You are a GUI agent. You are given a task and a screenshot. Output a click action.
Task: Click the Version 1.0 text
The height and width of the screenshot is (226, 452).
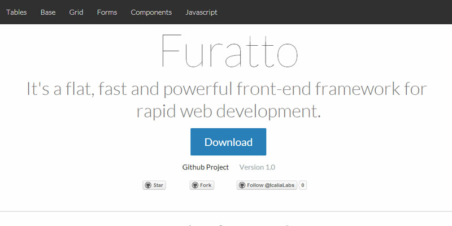257,167
